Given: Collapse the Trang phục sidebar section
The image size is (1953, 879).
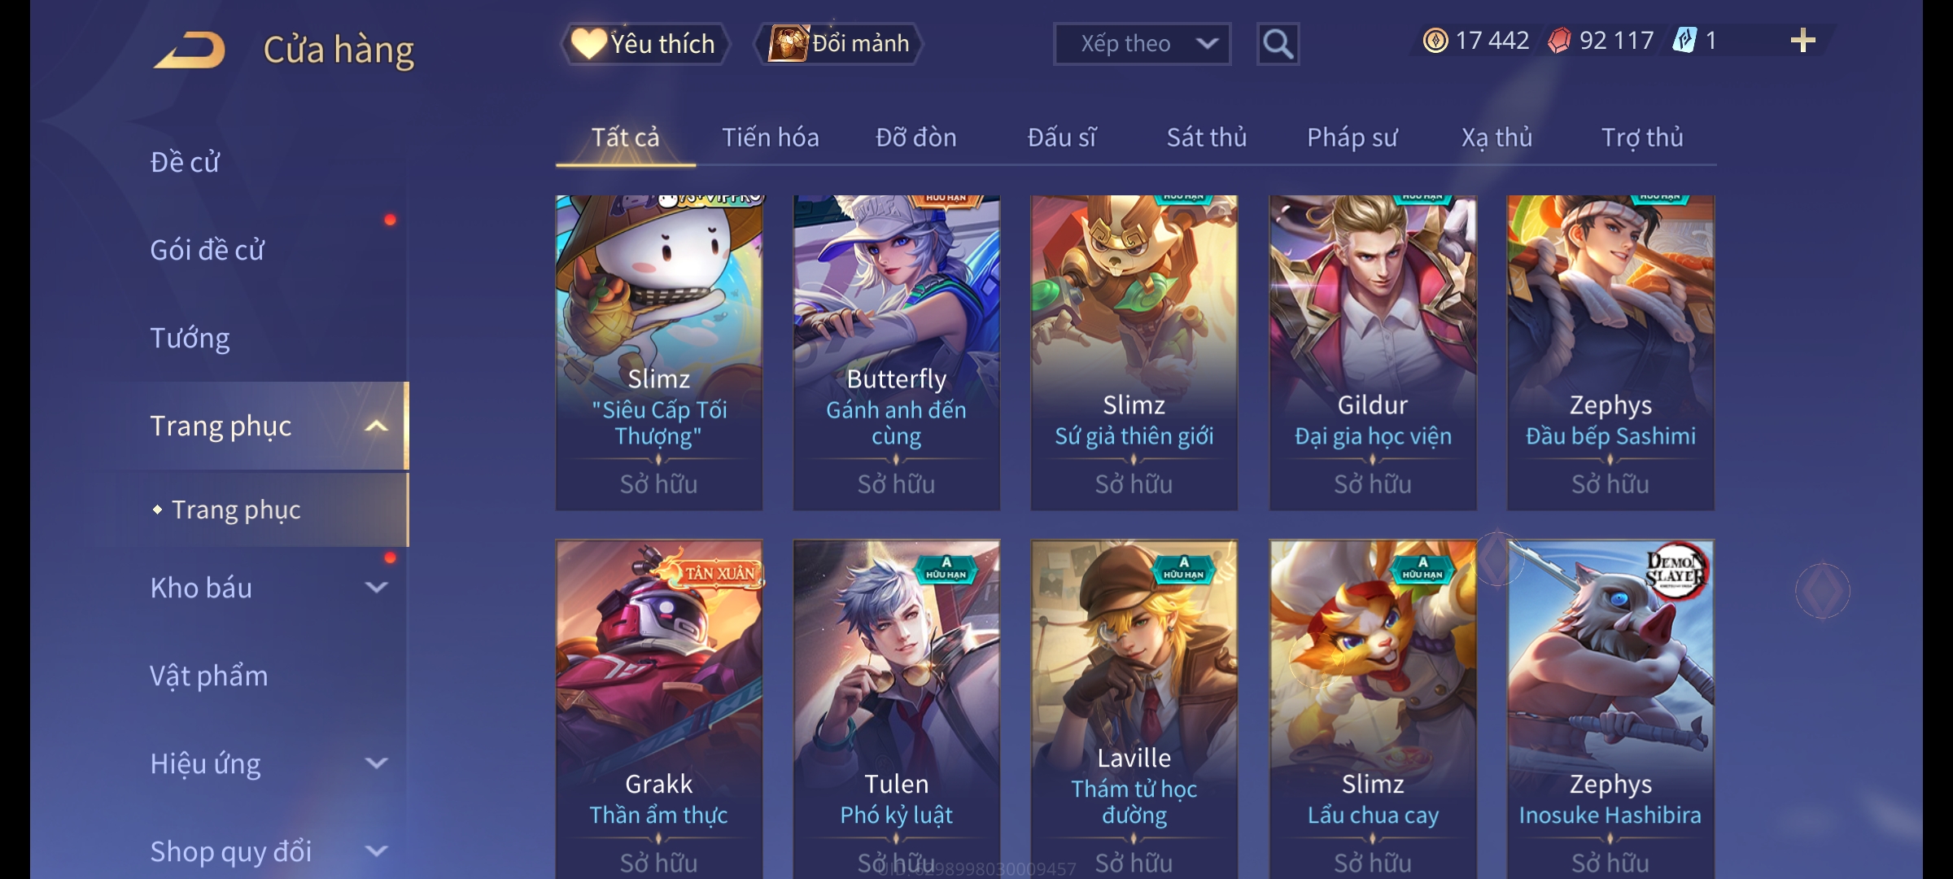Looking at the screenshot, I should click(377, 426).
